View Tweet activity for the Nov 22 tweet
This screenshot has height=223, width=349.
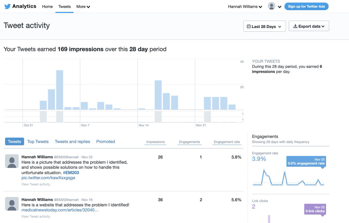(x=36, y=184)
